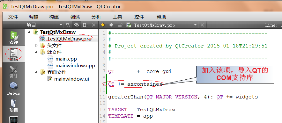
Task: Click the mainwindow.ui form file icon
Action: [50, 79]
